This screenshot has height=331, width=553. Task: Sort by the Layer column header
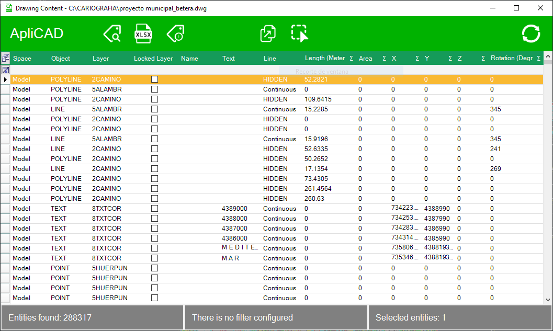point(100,58)
